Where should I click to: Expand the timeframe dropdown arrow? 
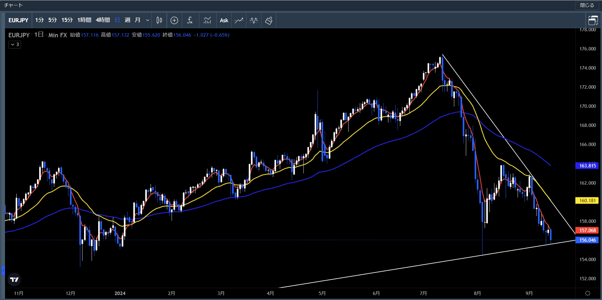click(x=147, y=20)
